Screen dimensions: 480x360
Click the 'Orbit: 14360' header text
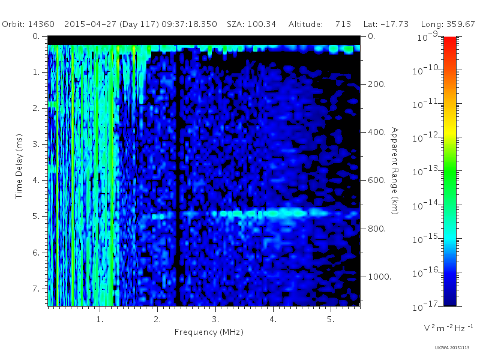pyautogui.click(x=28, y=24)
